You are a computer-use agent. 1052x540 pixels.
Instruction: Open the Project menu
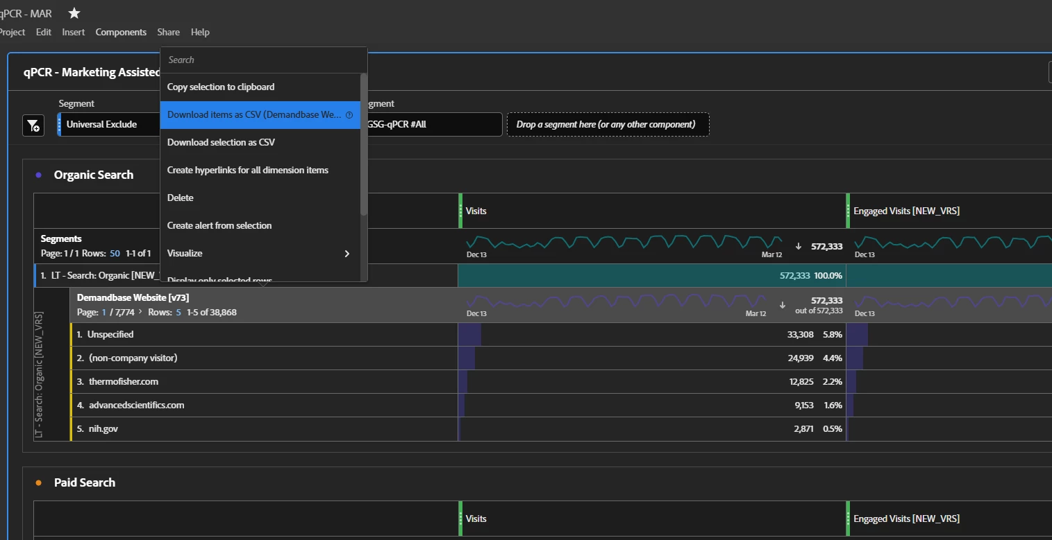click(x=12, y=32)
